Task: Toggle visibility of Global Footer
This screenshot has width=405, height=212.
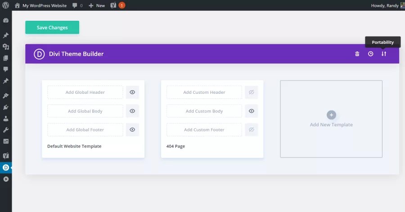Action: (x=132, y=130)
